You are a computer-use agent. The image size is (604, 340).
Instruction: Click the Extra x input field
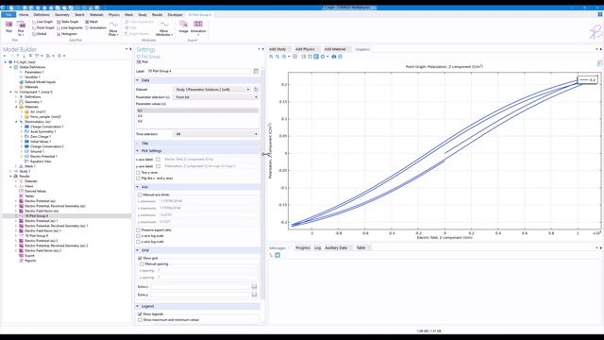[200, 286]
